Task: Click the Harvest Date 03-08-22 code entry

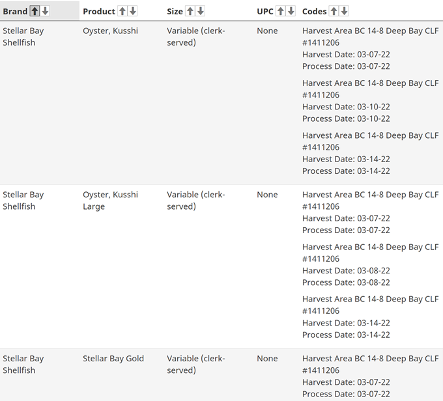Action: coord(346,271)
